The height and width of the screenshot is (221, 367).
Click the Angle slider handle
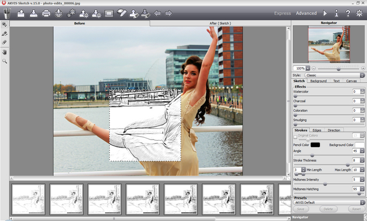coord(312,156)
